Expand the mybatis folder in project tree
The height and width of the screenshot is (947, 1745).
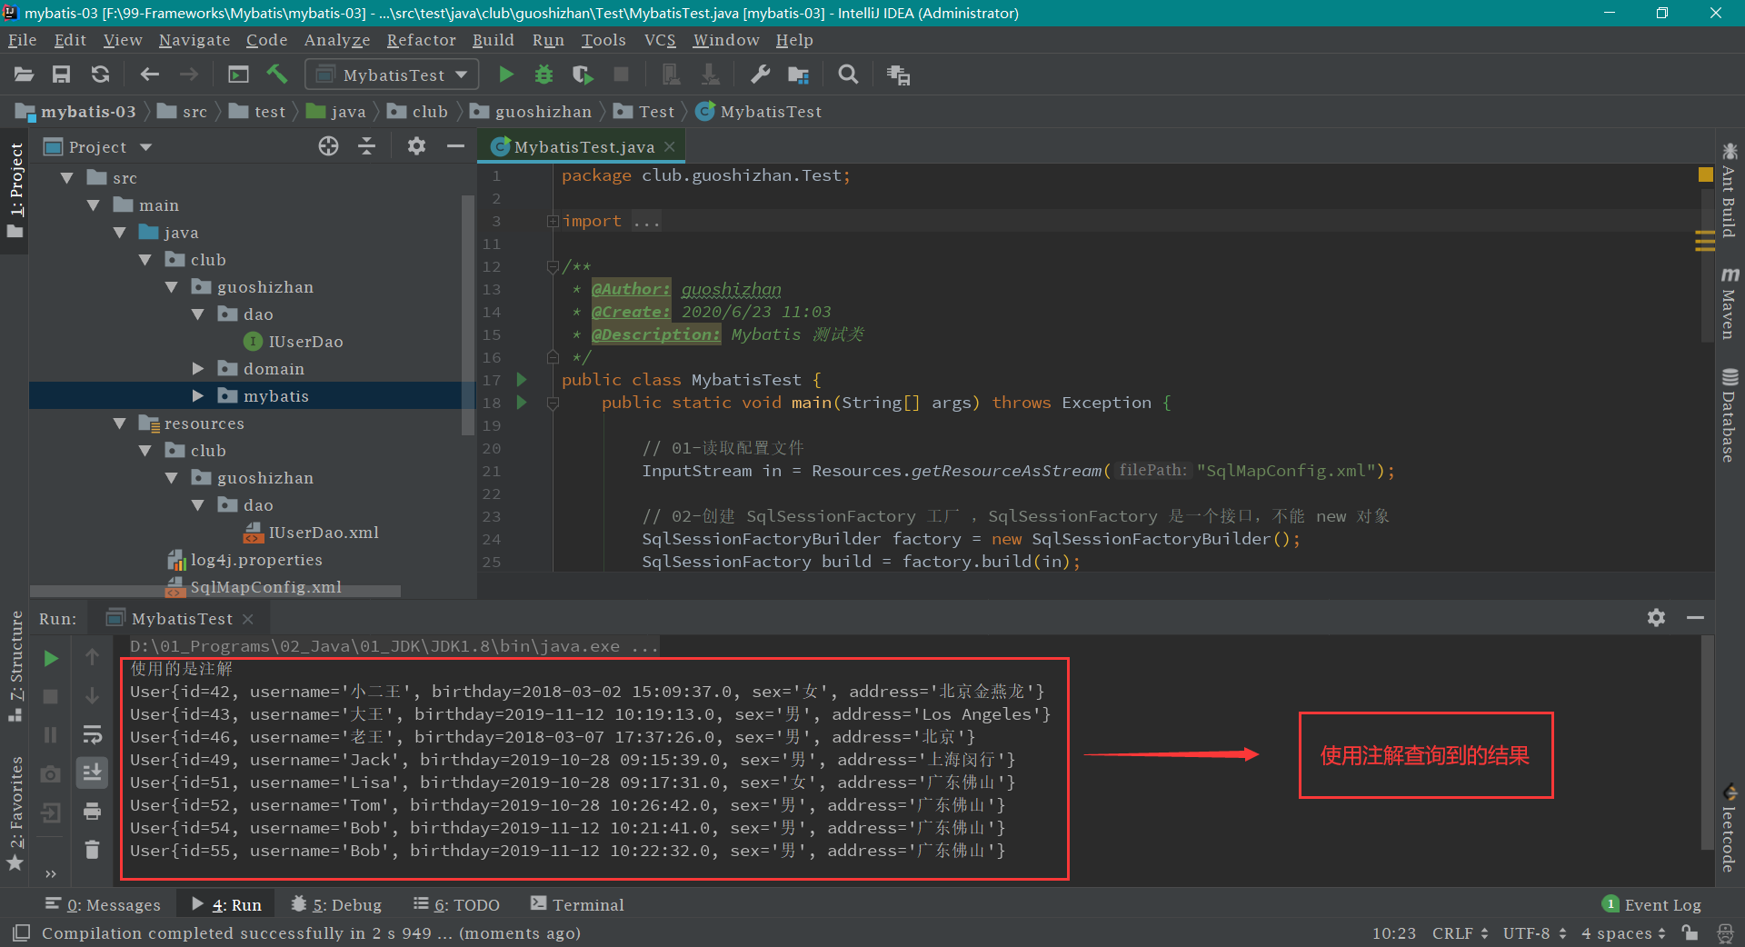[x=198, y=396]
